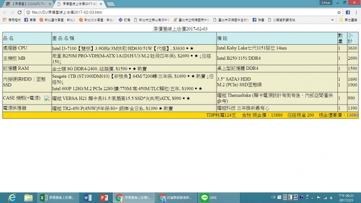The image size is (361, 203).
Task: Select the Intel B250/1151/DDR4 remark cell
Action: click(x=277, y=59)
